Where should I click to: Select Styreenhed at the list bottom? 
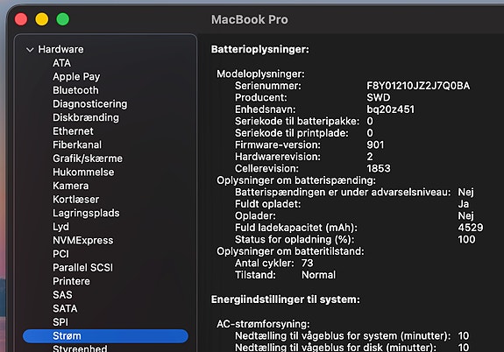pos(80,348)
